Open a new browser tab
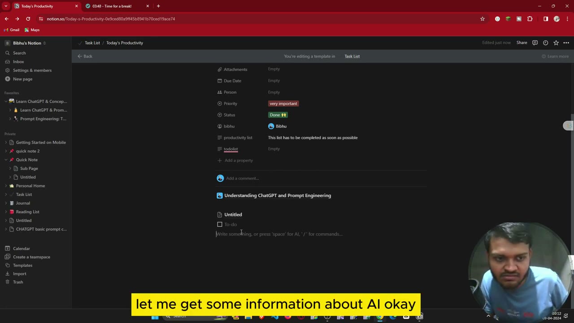Screen dimensions: 574x323 point(158,6)
